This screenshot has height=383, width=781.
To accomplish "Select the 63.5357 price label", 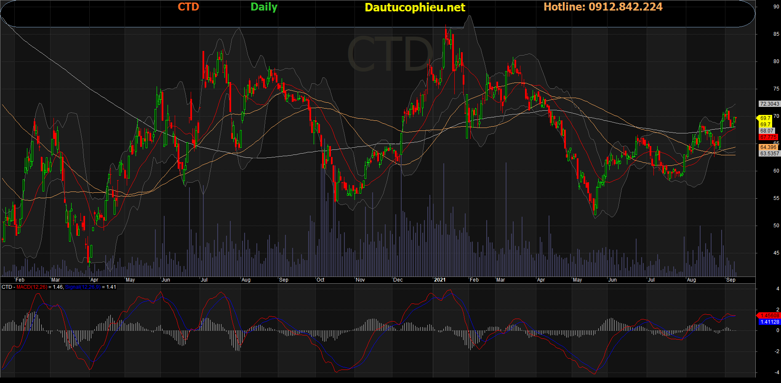I will pyautogui.click(x=769, y=154).
